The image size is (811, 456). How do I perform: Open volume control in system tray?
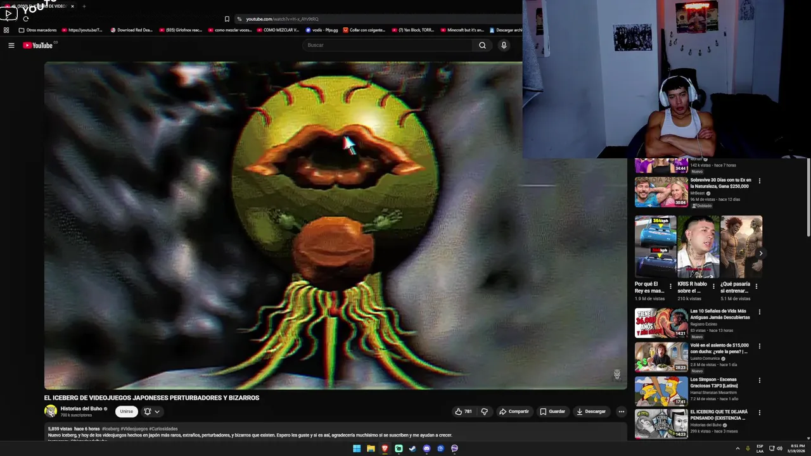coord(779,448)
